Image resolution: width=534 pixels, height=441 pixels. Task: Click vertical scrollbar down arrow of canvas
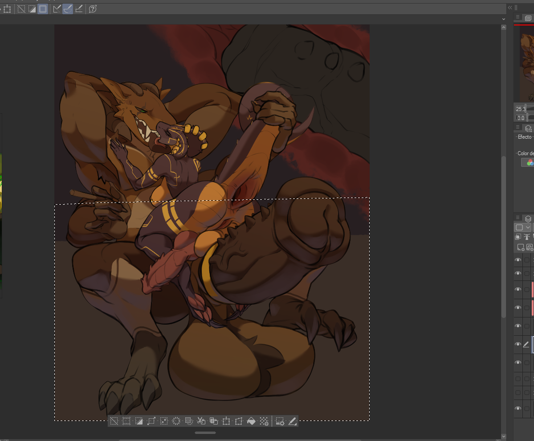[x=504, y=436]
